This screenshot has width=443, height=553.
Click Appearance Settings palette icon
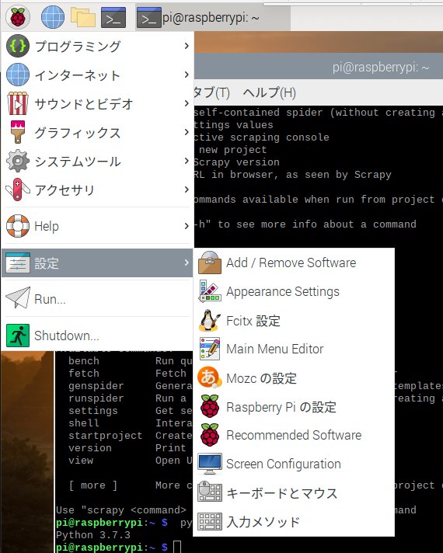[x=210, y=291]
